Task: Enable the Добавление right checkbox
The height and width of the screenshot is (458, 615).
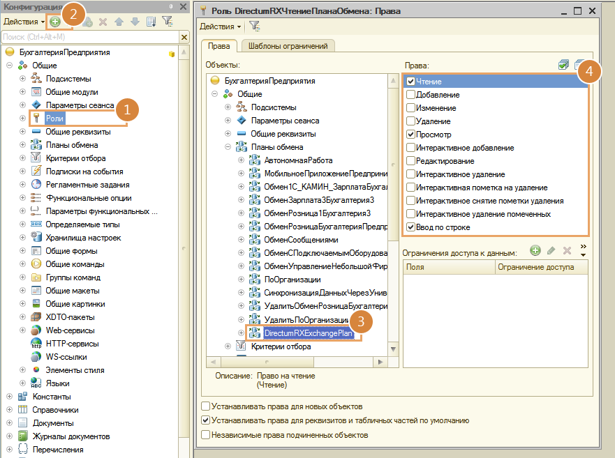Action: pos(411,95)
